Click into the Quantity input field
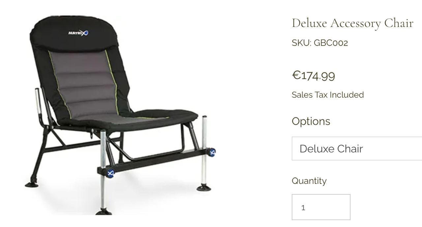422x227 pixels. 321,207
